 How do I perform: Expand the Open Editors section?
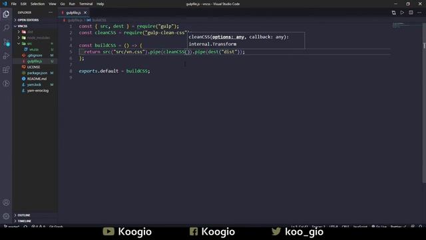click(x=28, y=20)
